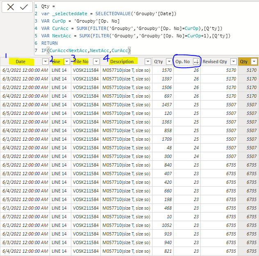Select Q'ty cell with value 407
Viewport: 259px width, 256px height.
point(163,174)
